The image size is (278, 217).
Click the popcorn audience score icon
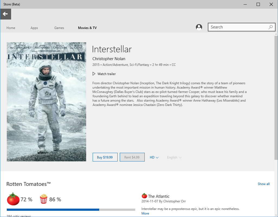click(44, 199)
